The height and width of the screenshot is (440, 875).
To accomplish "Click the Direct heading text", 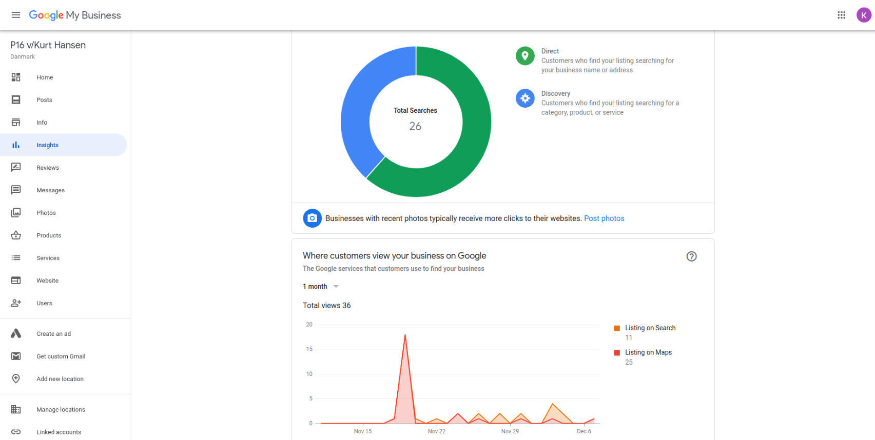I will pyautogui.click(x=550, y=51).
